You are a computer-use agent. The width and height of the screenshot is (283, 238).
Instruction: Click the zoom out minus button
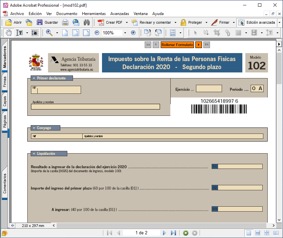[97, 33]
